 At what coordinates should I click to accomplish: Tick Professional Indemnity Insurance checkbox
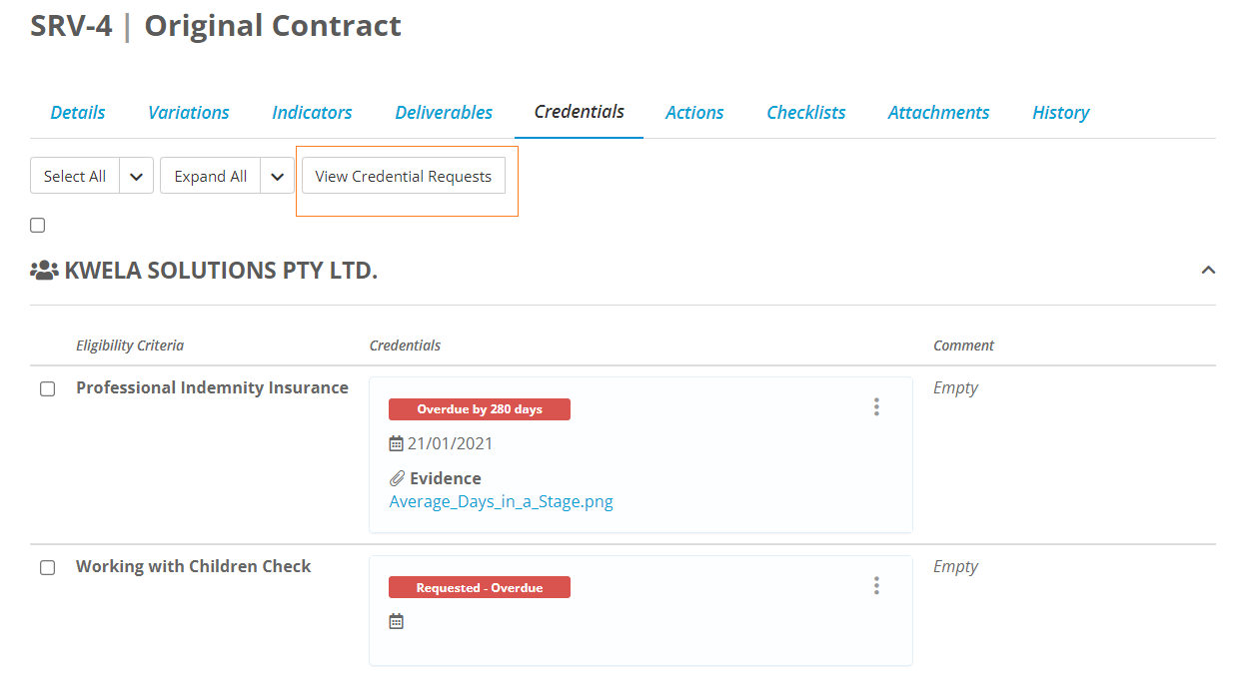pos(47,388)
